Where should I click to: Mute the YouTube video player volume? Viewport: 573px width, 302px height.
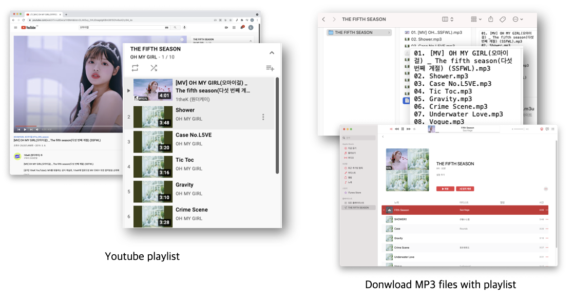(37, 129)
